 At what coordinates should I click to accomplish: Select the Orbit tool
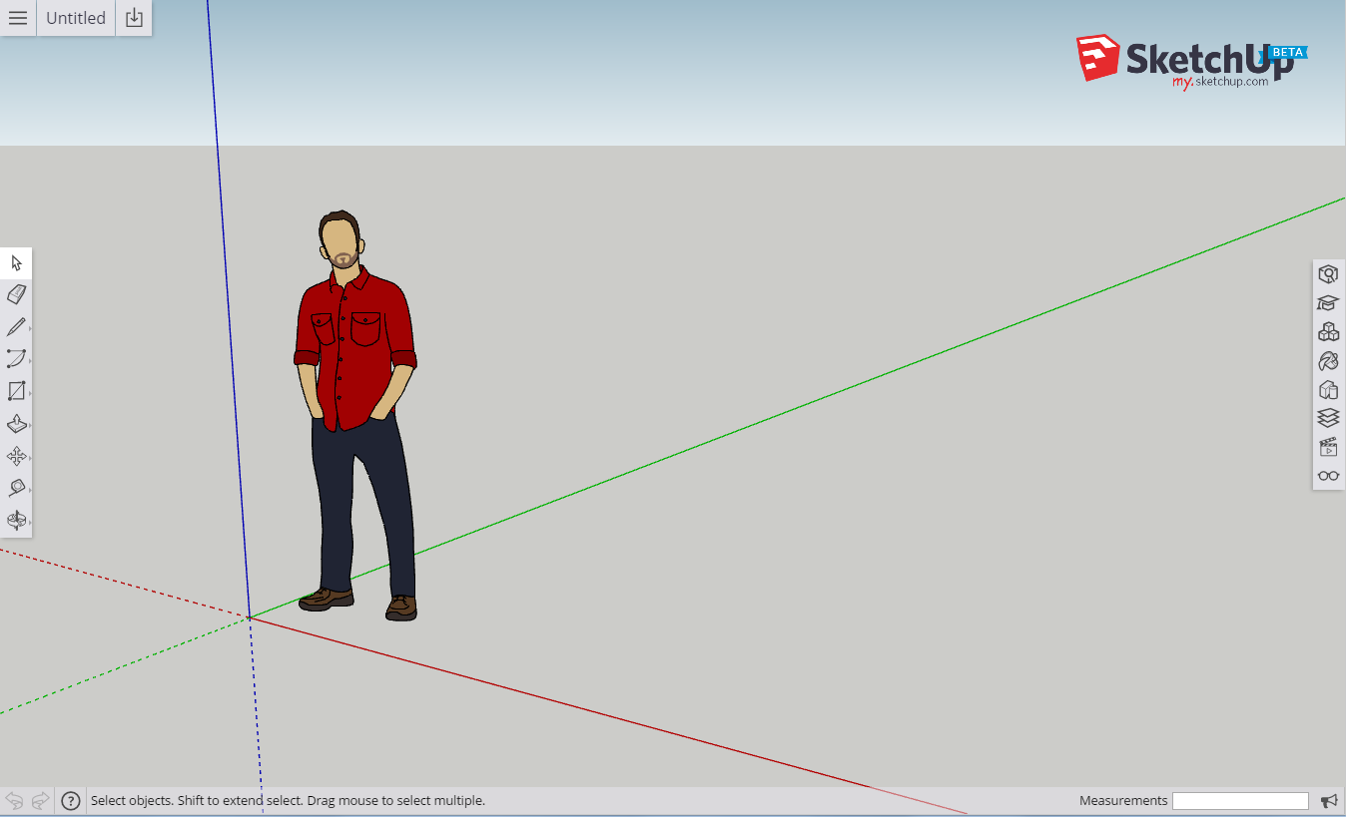(x=16, y=520)
